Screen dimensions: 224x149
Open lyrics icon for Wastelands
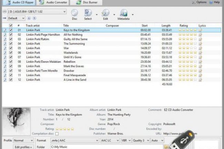[201, 53]
